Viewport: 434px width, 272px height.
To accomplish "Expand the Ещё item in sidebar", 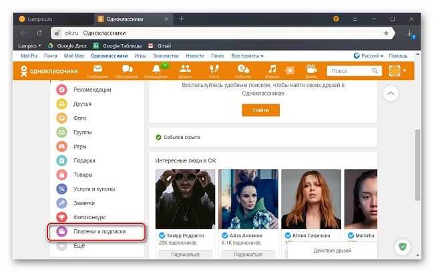I will click(x=80, y=247).
